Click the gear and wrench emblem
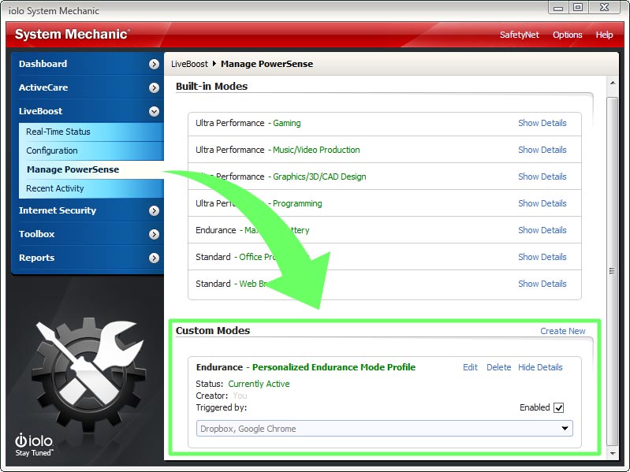630x472 pixels. (88, 375)
